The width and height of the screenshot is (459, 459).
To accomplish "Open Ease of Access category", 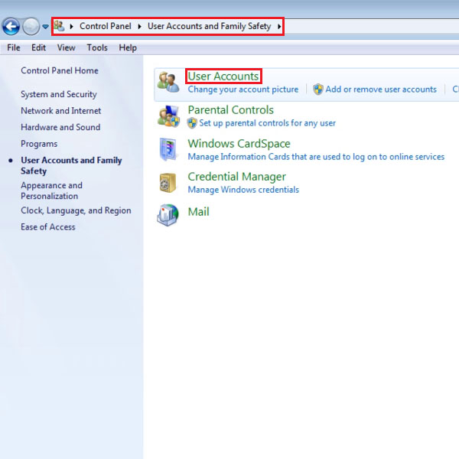I will tap(47, 227).
